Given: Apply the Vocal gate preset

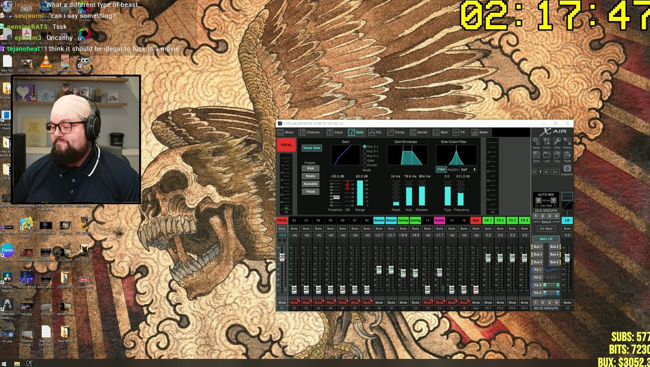Looking at the screenshot, I should point(310,192).
